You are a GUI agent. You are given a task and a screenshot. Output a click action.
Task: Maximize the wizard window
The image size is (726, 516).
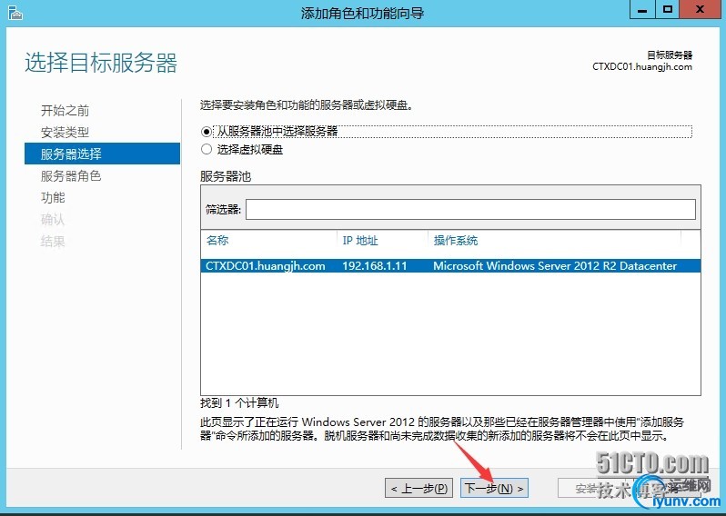click(667, 10)
